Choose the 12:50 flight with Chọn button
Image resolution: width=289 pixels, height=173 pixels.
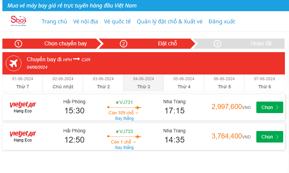270,137
